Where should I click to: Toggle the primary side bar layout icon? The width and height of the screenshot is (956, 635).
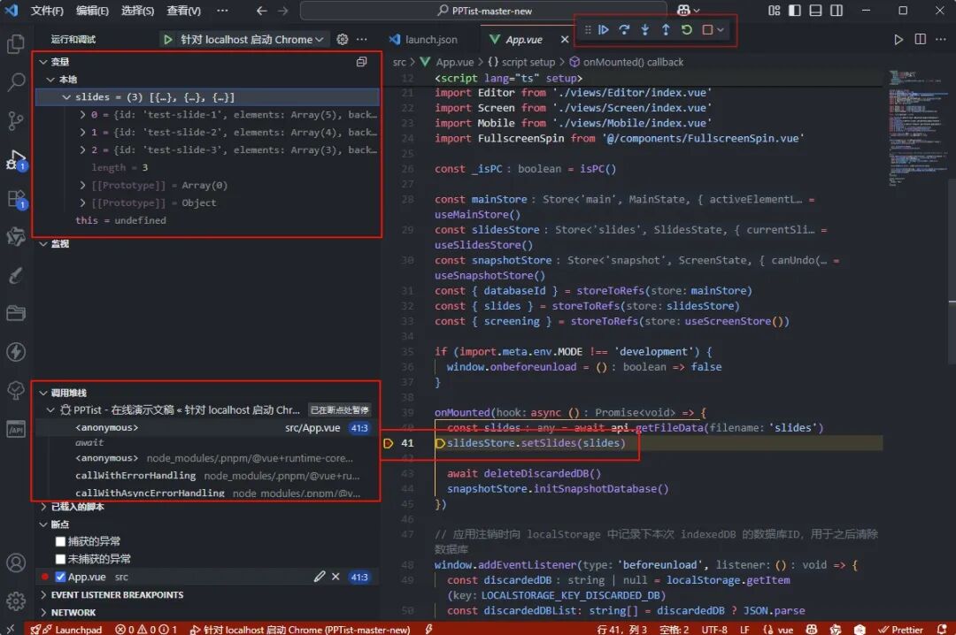pyautogui.click(x=794, y=11)
